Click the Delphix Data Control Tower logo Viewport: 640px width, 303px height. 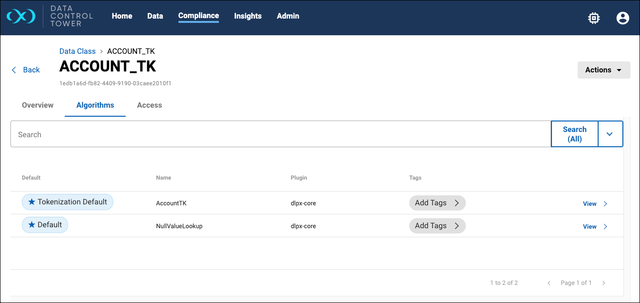click(21, 16)
